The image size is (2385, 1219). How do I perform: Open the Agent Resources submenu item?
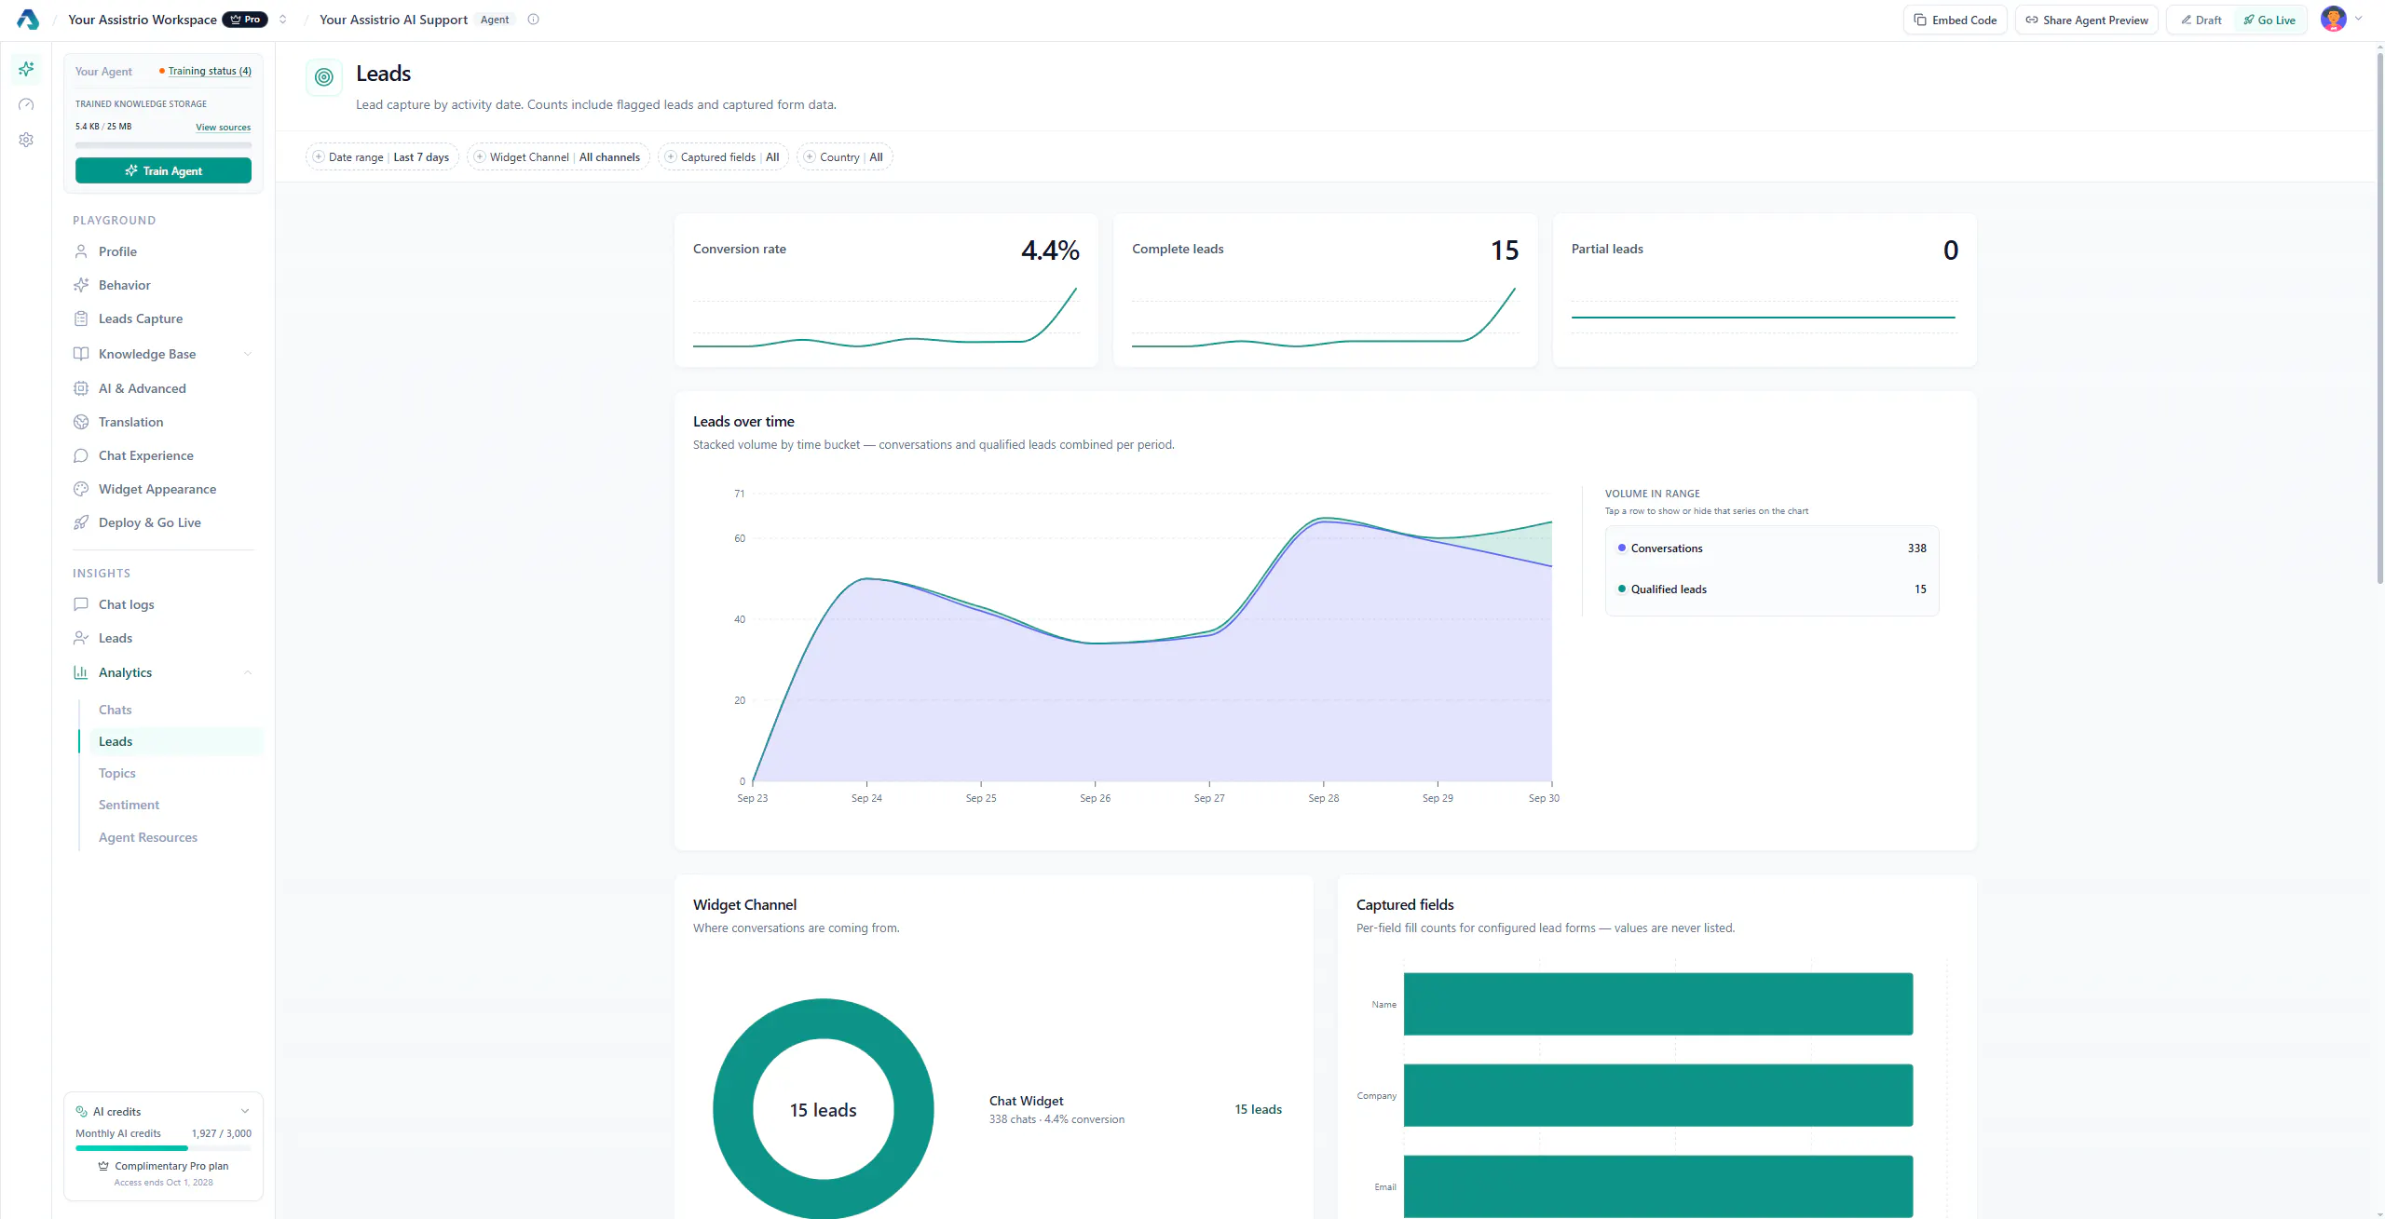coord(148,837)
